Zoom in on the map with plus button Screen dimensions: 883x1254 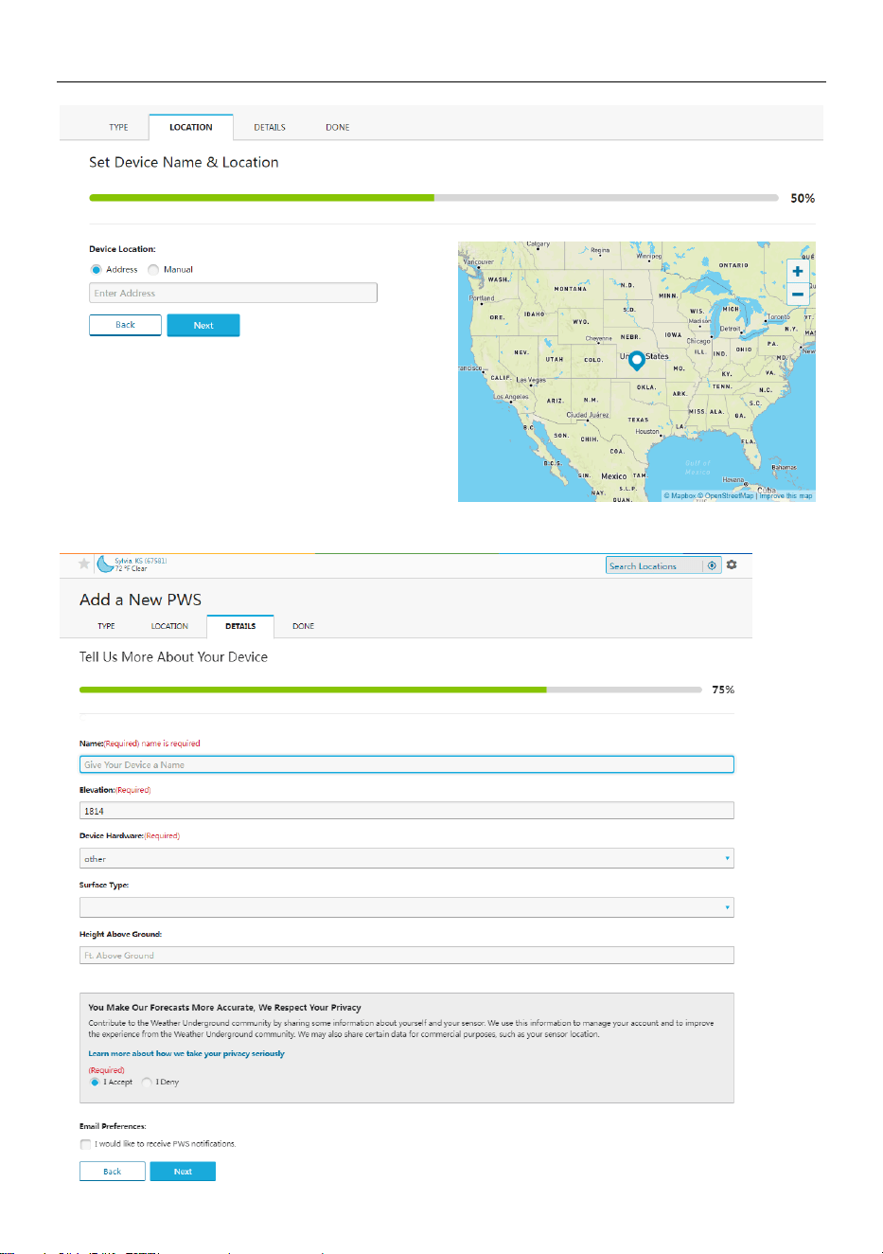(x=798, y=271)
